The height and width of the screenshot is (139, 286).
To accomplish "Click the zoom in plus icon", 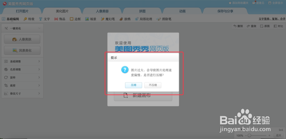I will [269, 136].
